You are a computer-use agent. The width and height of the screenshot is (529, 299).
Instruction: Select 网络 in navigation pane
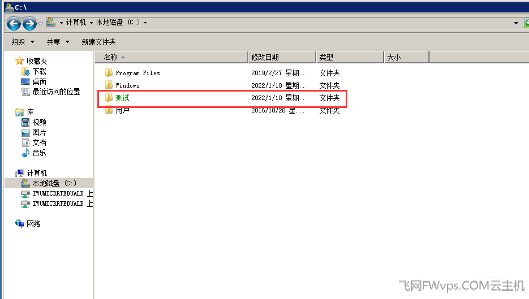point(33,224)
